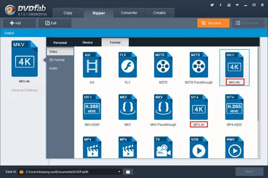Switch to the Converter tab
Screen dimensions: 268x178
pos(129,13)
